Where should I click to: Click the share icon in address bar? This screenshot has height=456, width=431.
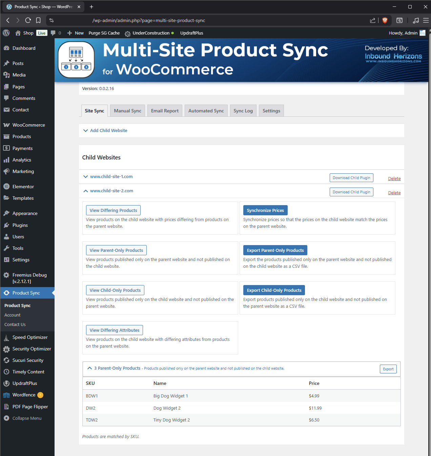pos(373,20)
